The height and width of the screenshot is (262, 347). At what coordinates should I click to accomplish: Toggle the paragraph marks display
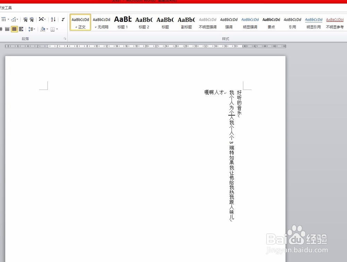tap(62, 20)
